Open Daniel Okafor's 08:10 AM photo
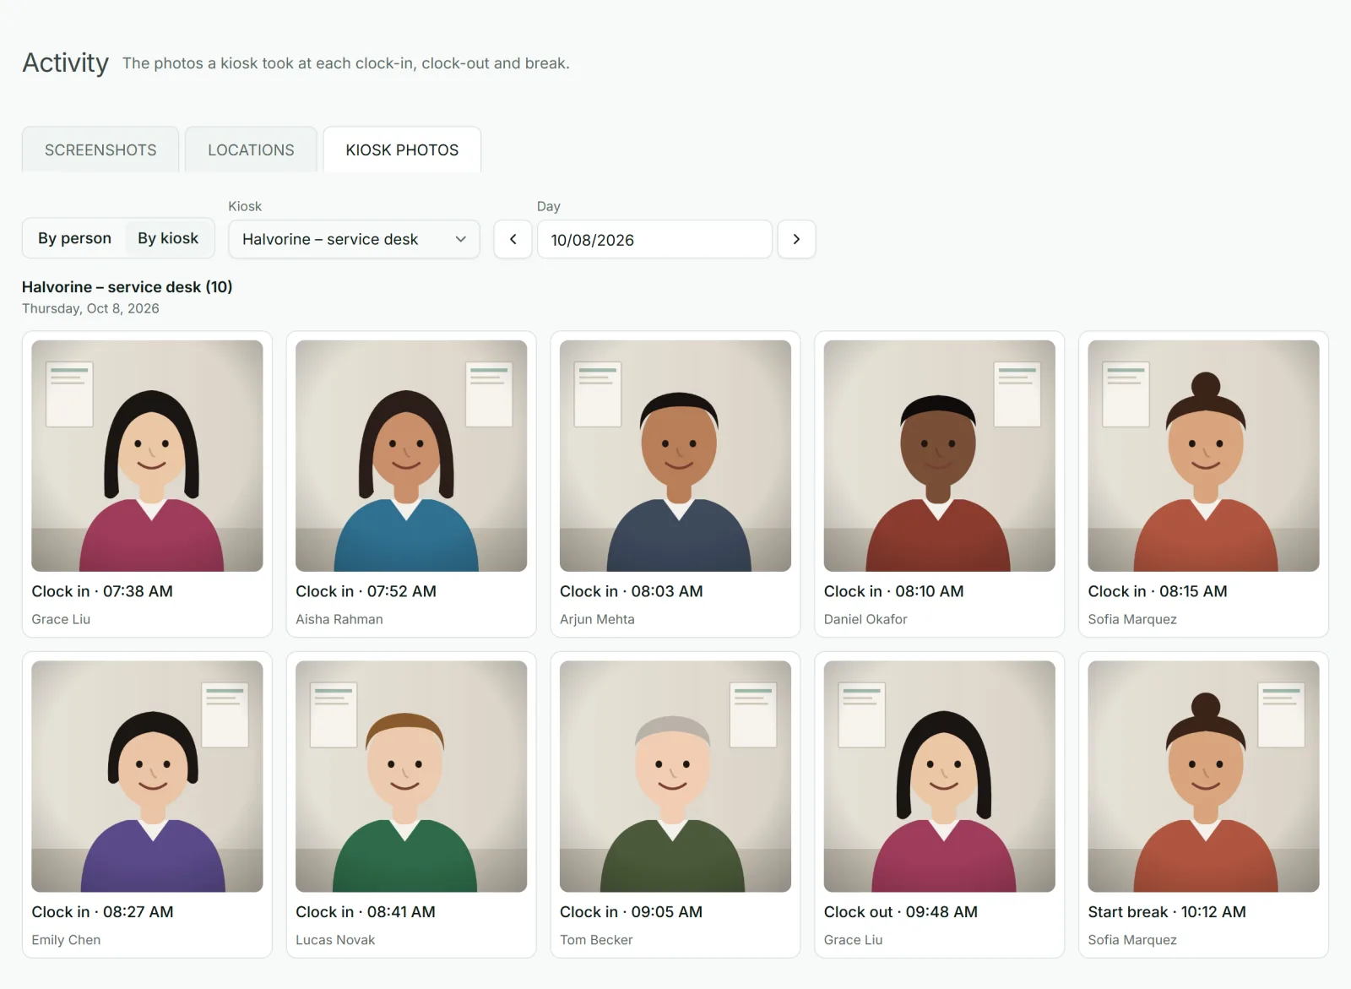This screenshot has width=1351, height=989. tap(940, 456)
